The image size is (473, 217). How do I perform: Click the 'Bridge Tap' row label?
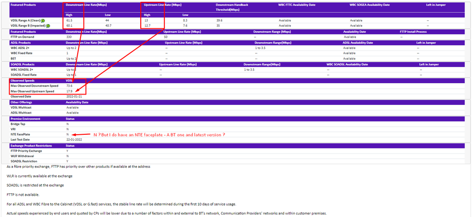click(17, 124)
